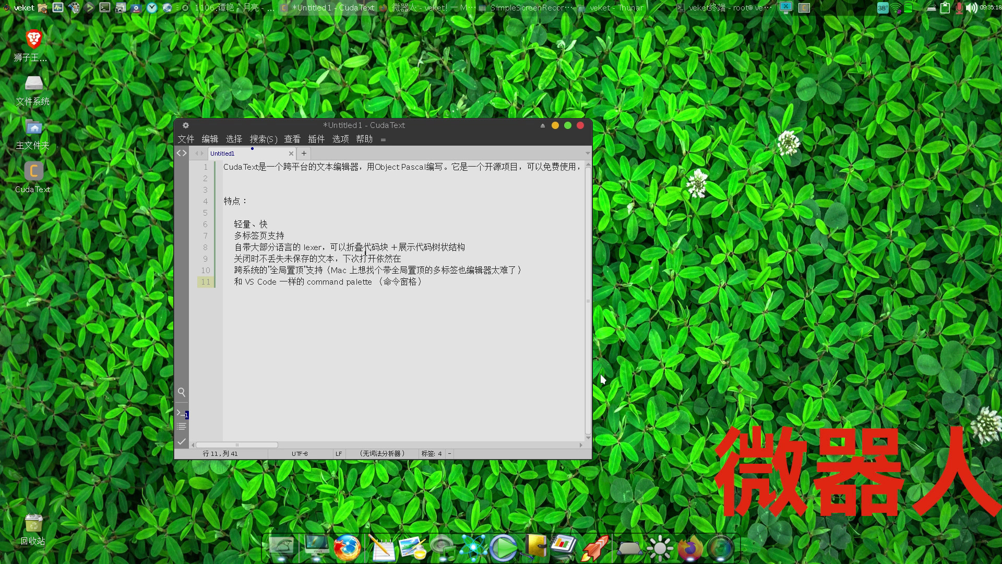Screen dimensions: 1002x564
Task: Launch the globe-and-fox browser icon in the dock
Action: (x=347, y=548)
